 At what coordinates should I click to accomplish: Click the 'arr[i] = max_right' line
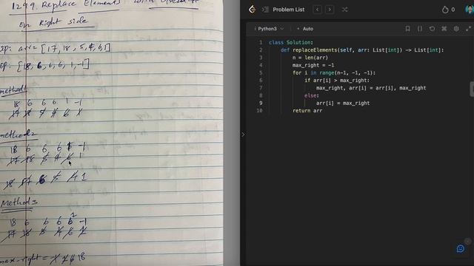343,103
